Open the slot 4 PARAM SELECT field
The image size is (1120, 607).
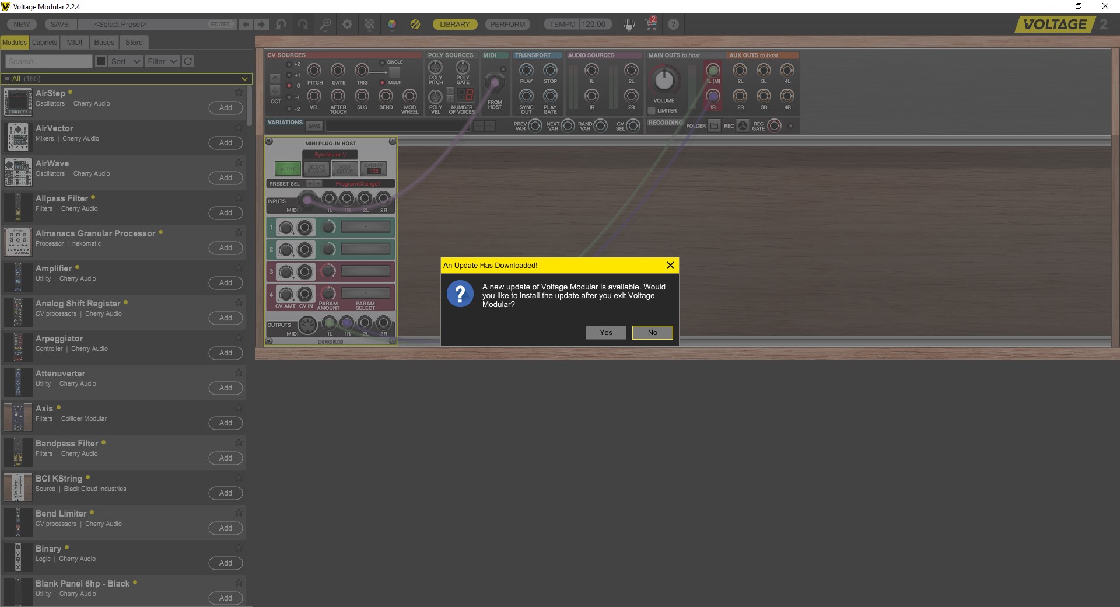[x=366, y=293]
